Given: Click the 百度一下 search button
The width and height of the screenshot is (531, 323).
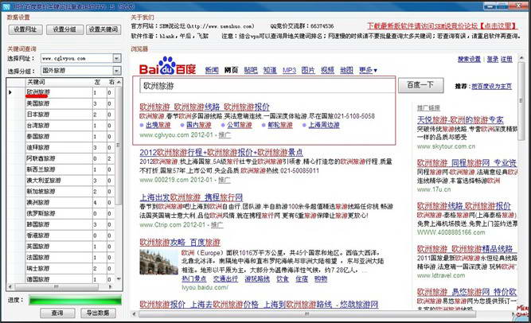Looking at the screenshot, I should click(x=420, y=85).
